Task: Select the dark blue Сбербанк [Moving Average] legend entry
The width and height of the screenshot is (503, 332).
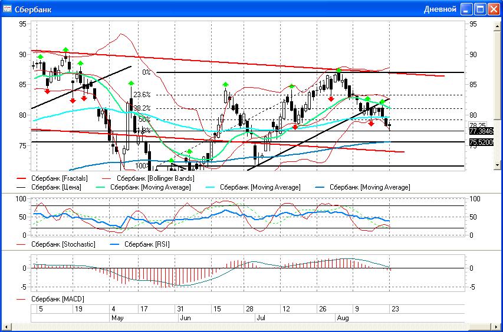Action: [363, 187]
